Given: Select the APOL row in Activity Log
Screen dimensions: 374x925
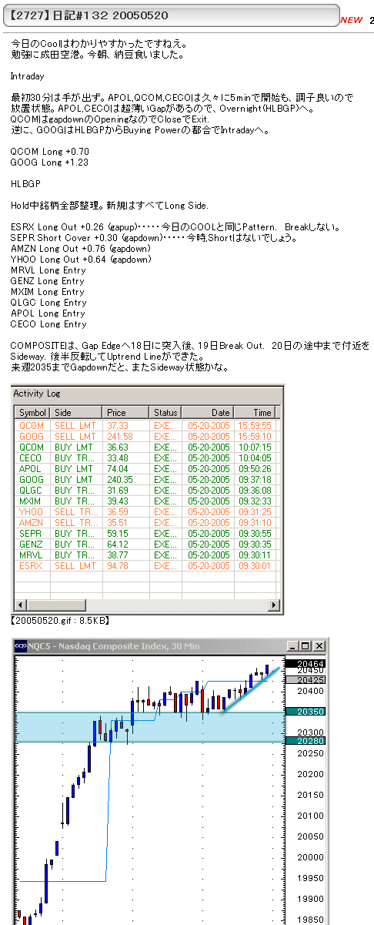Looking at the screenshot, I should (149, 468).
